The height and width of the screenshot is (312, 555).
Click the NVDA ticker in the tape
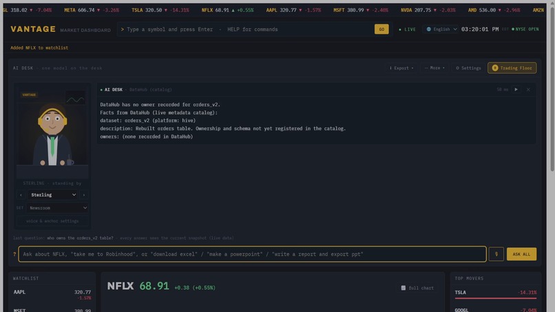(428, 10)
